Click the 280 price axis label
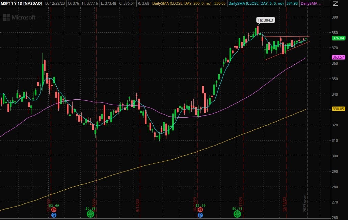348x220 pixels. (x=335, y=187)
